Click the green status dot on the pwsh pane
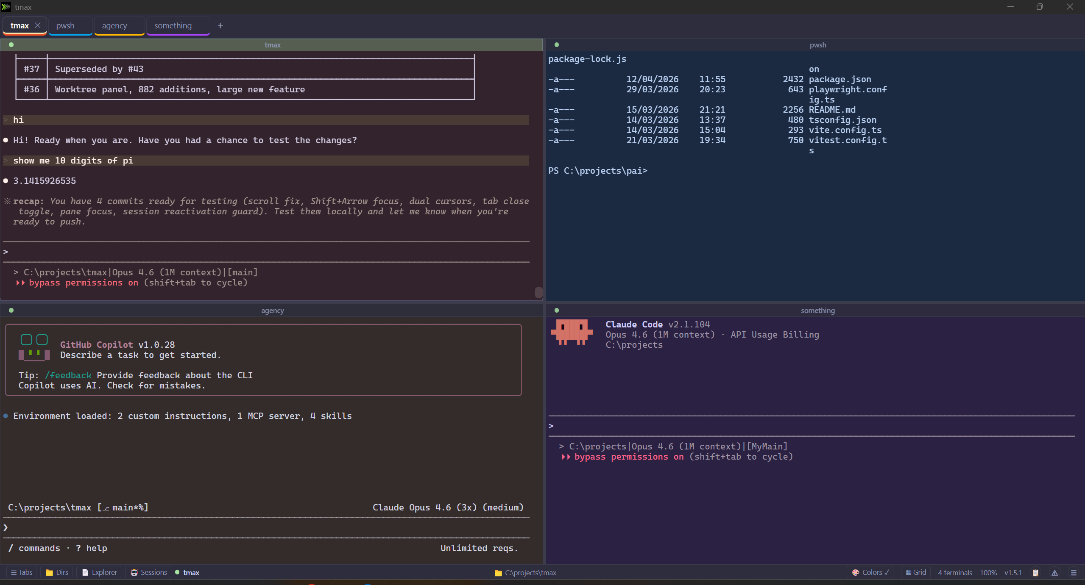This screenshot has height=585, width=1085. [x=556, y=44]
